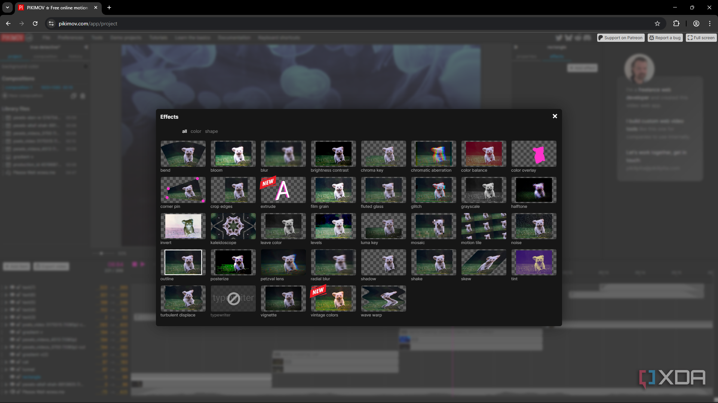Add the vintage colors effect
This screenshot has height=403, width=718.
click(333, 298)
